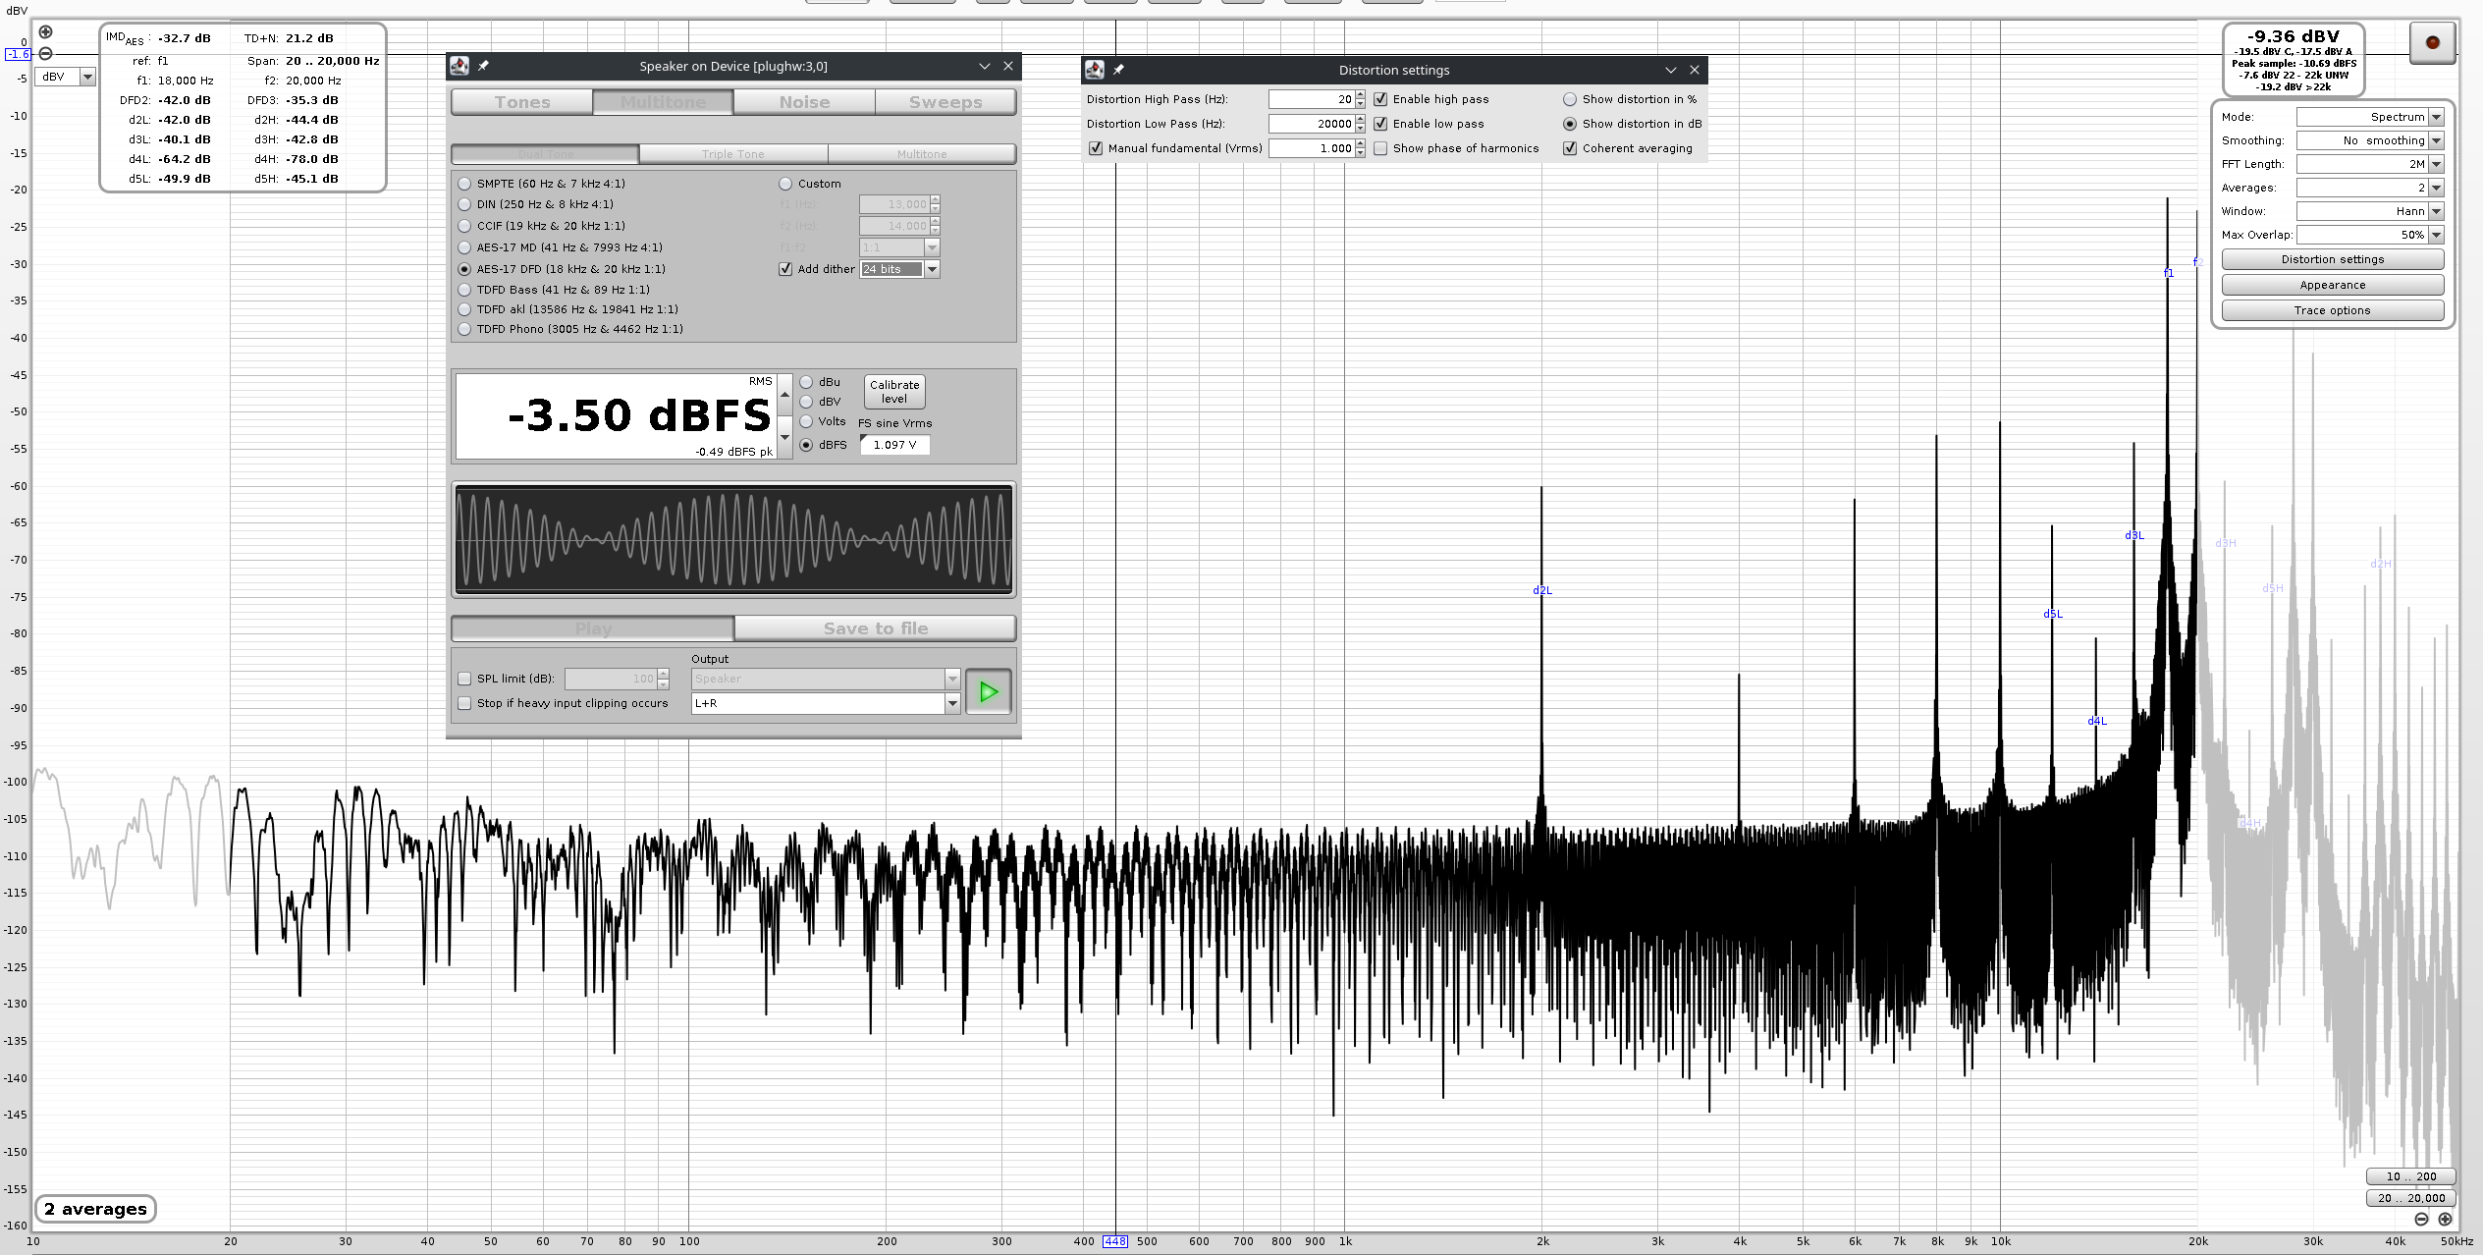
Task: Open the dBV axis units dropdown
Action: click(87, 77)
